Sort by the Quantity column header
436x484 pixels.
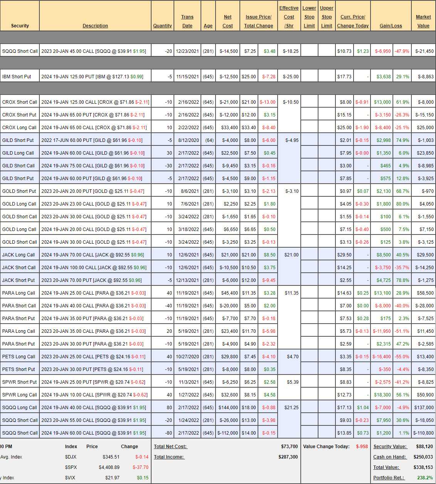162,26
